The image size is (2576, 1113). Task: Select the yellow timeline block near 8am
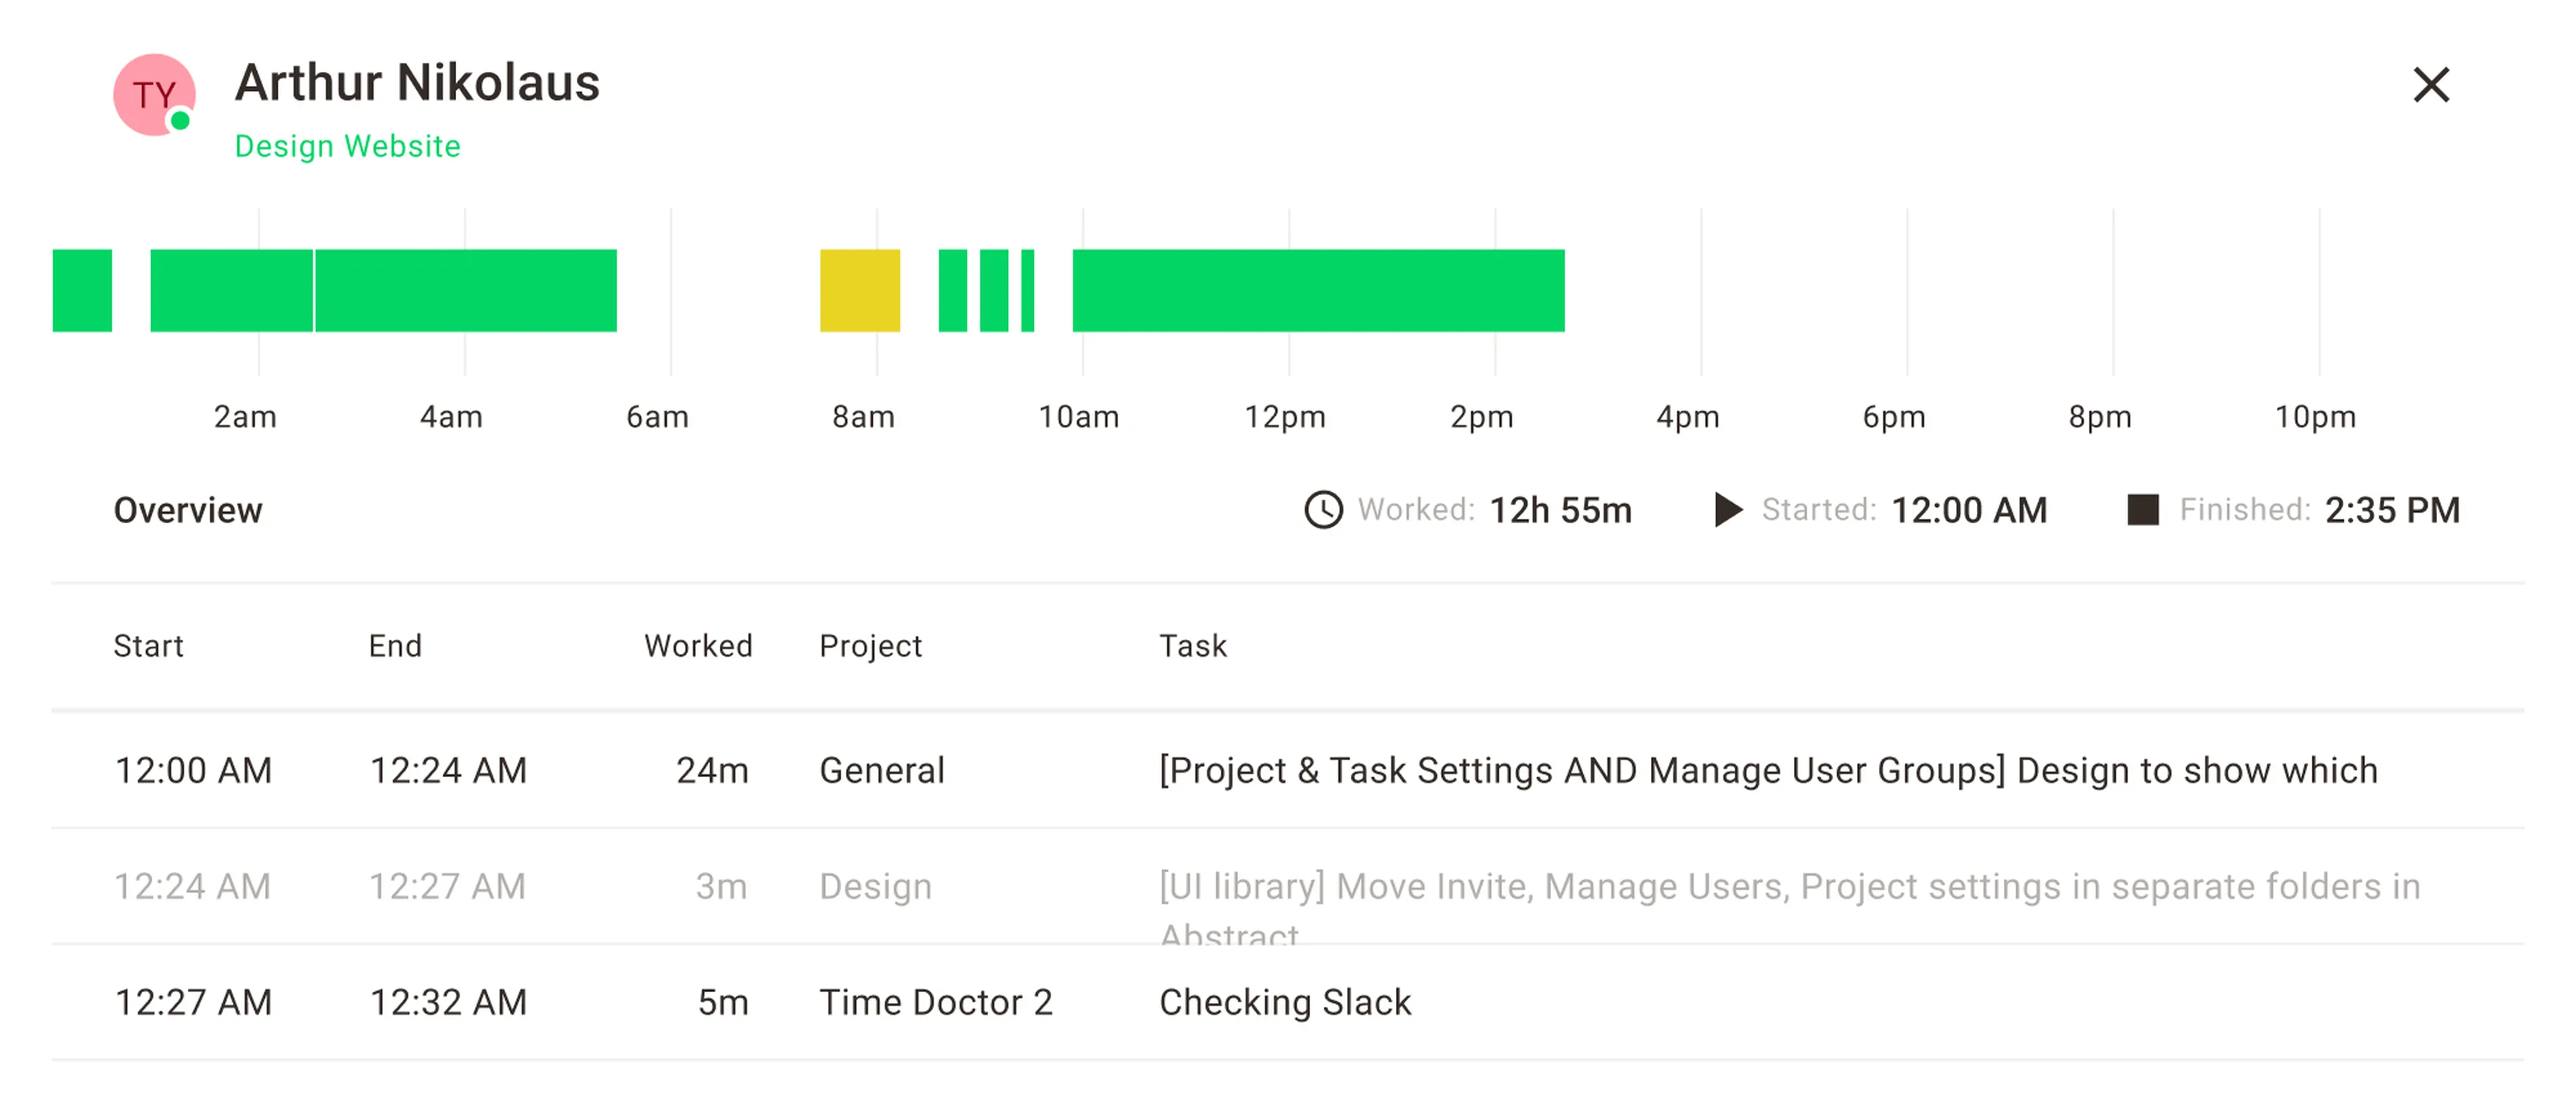coord(860,290)
